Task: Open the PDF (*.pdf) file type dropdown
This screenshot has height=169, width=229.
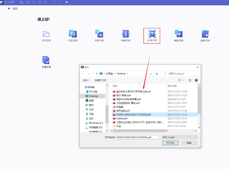Action: pyautogui.click(x=180, y=137)
